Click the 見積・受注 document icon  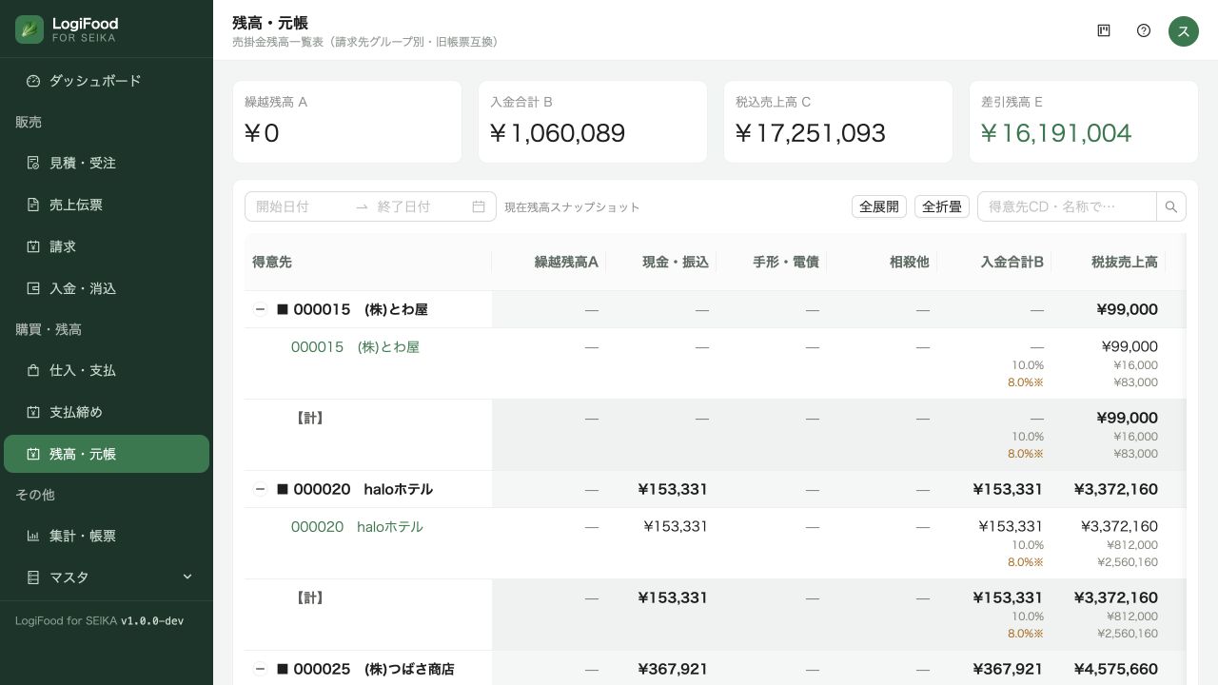click(x=33, y=163)
